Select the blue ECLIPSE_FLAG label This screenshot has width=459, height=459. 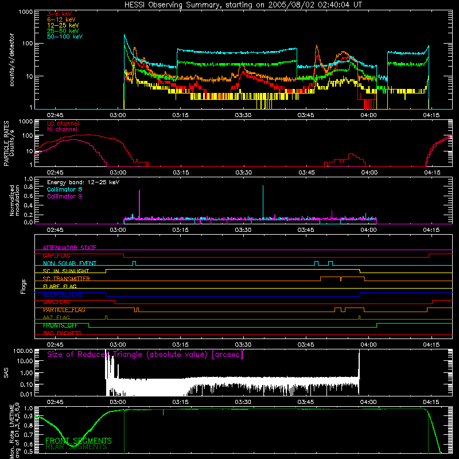(x=63, y=294)
